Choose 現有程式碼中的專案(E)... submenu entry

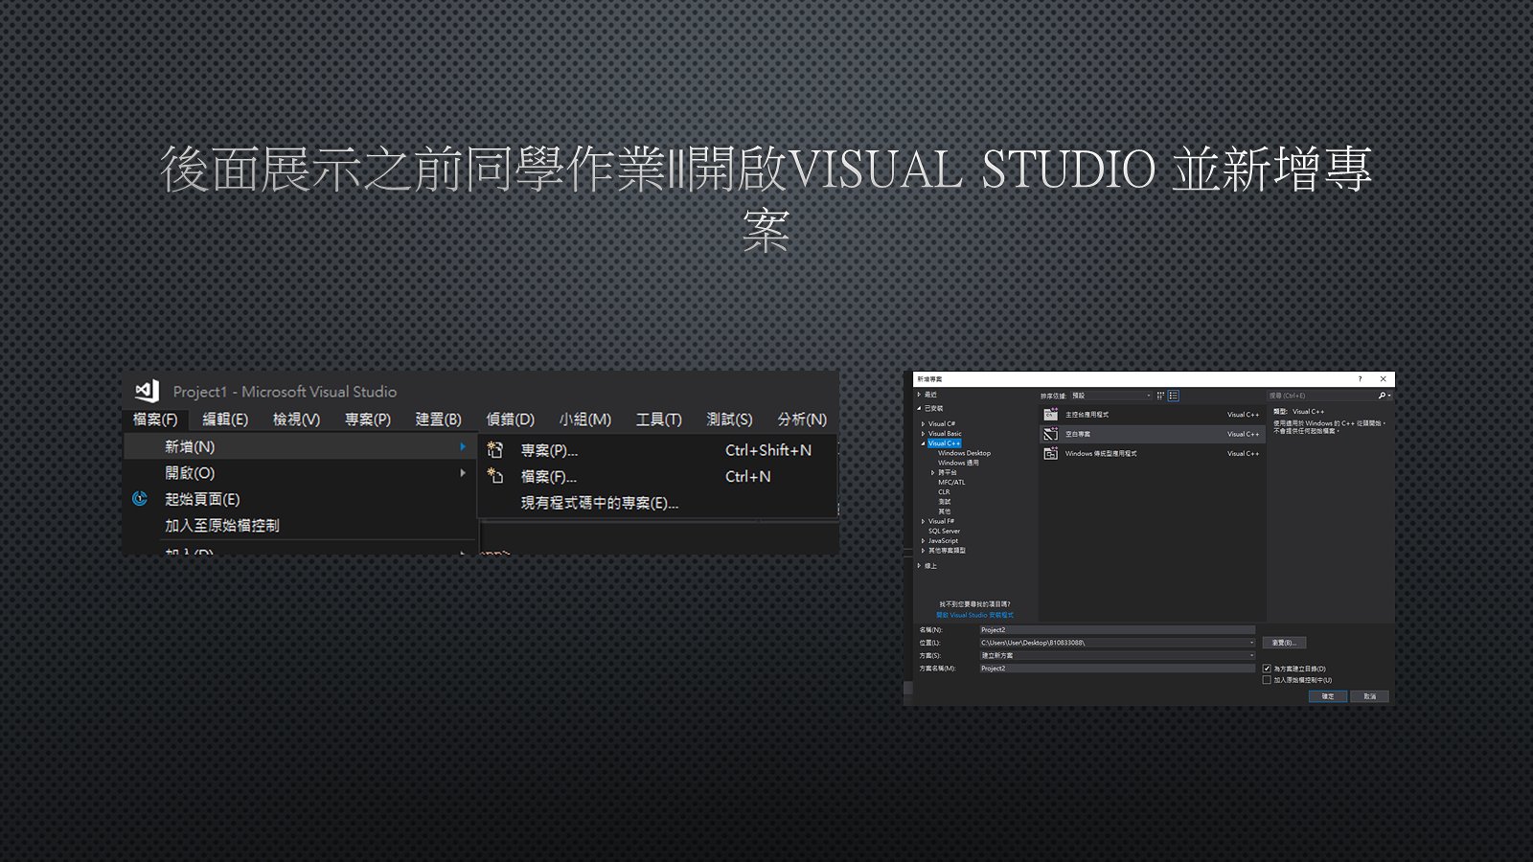(x=657, y=503)
